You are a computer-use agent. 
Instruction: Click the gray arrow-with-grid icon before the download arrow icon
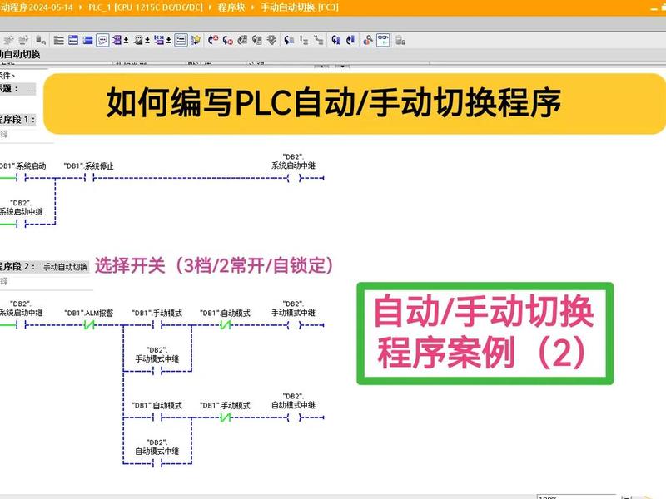click(x=256, y=40)
